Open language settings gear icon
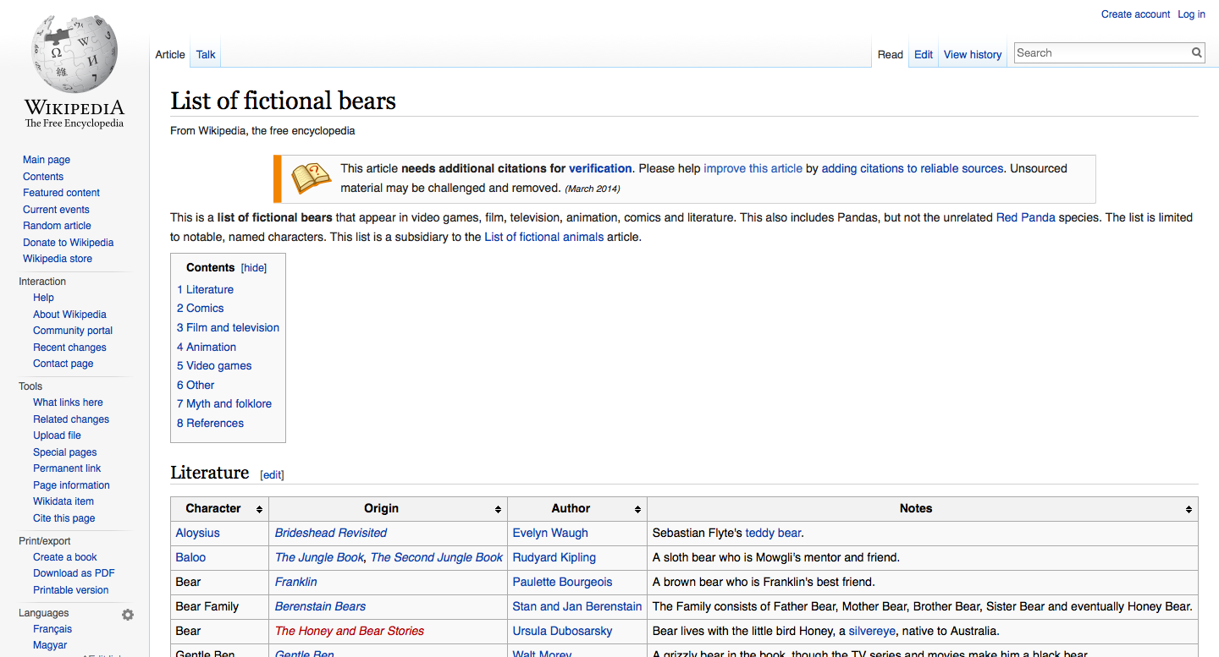This screenshot has width=1219, height=657. (128, 615)
